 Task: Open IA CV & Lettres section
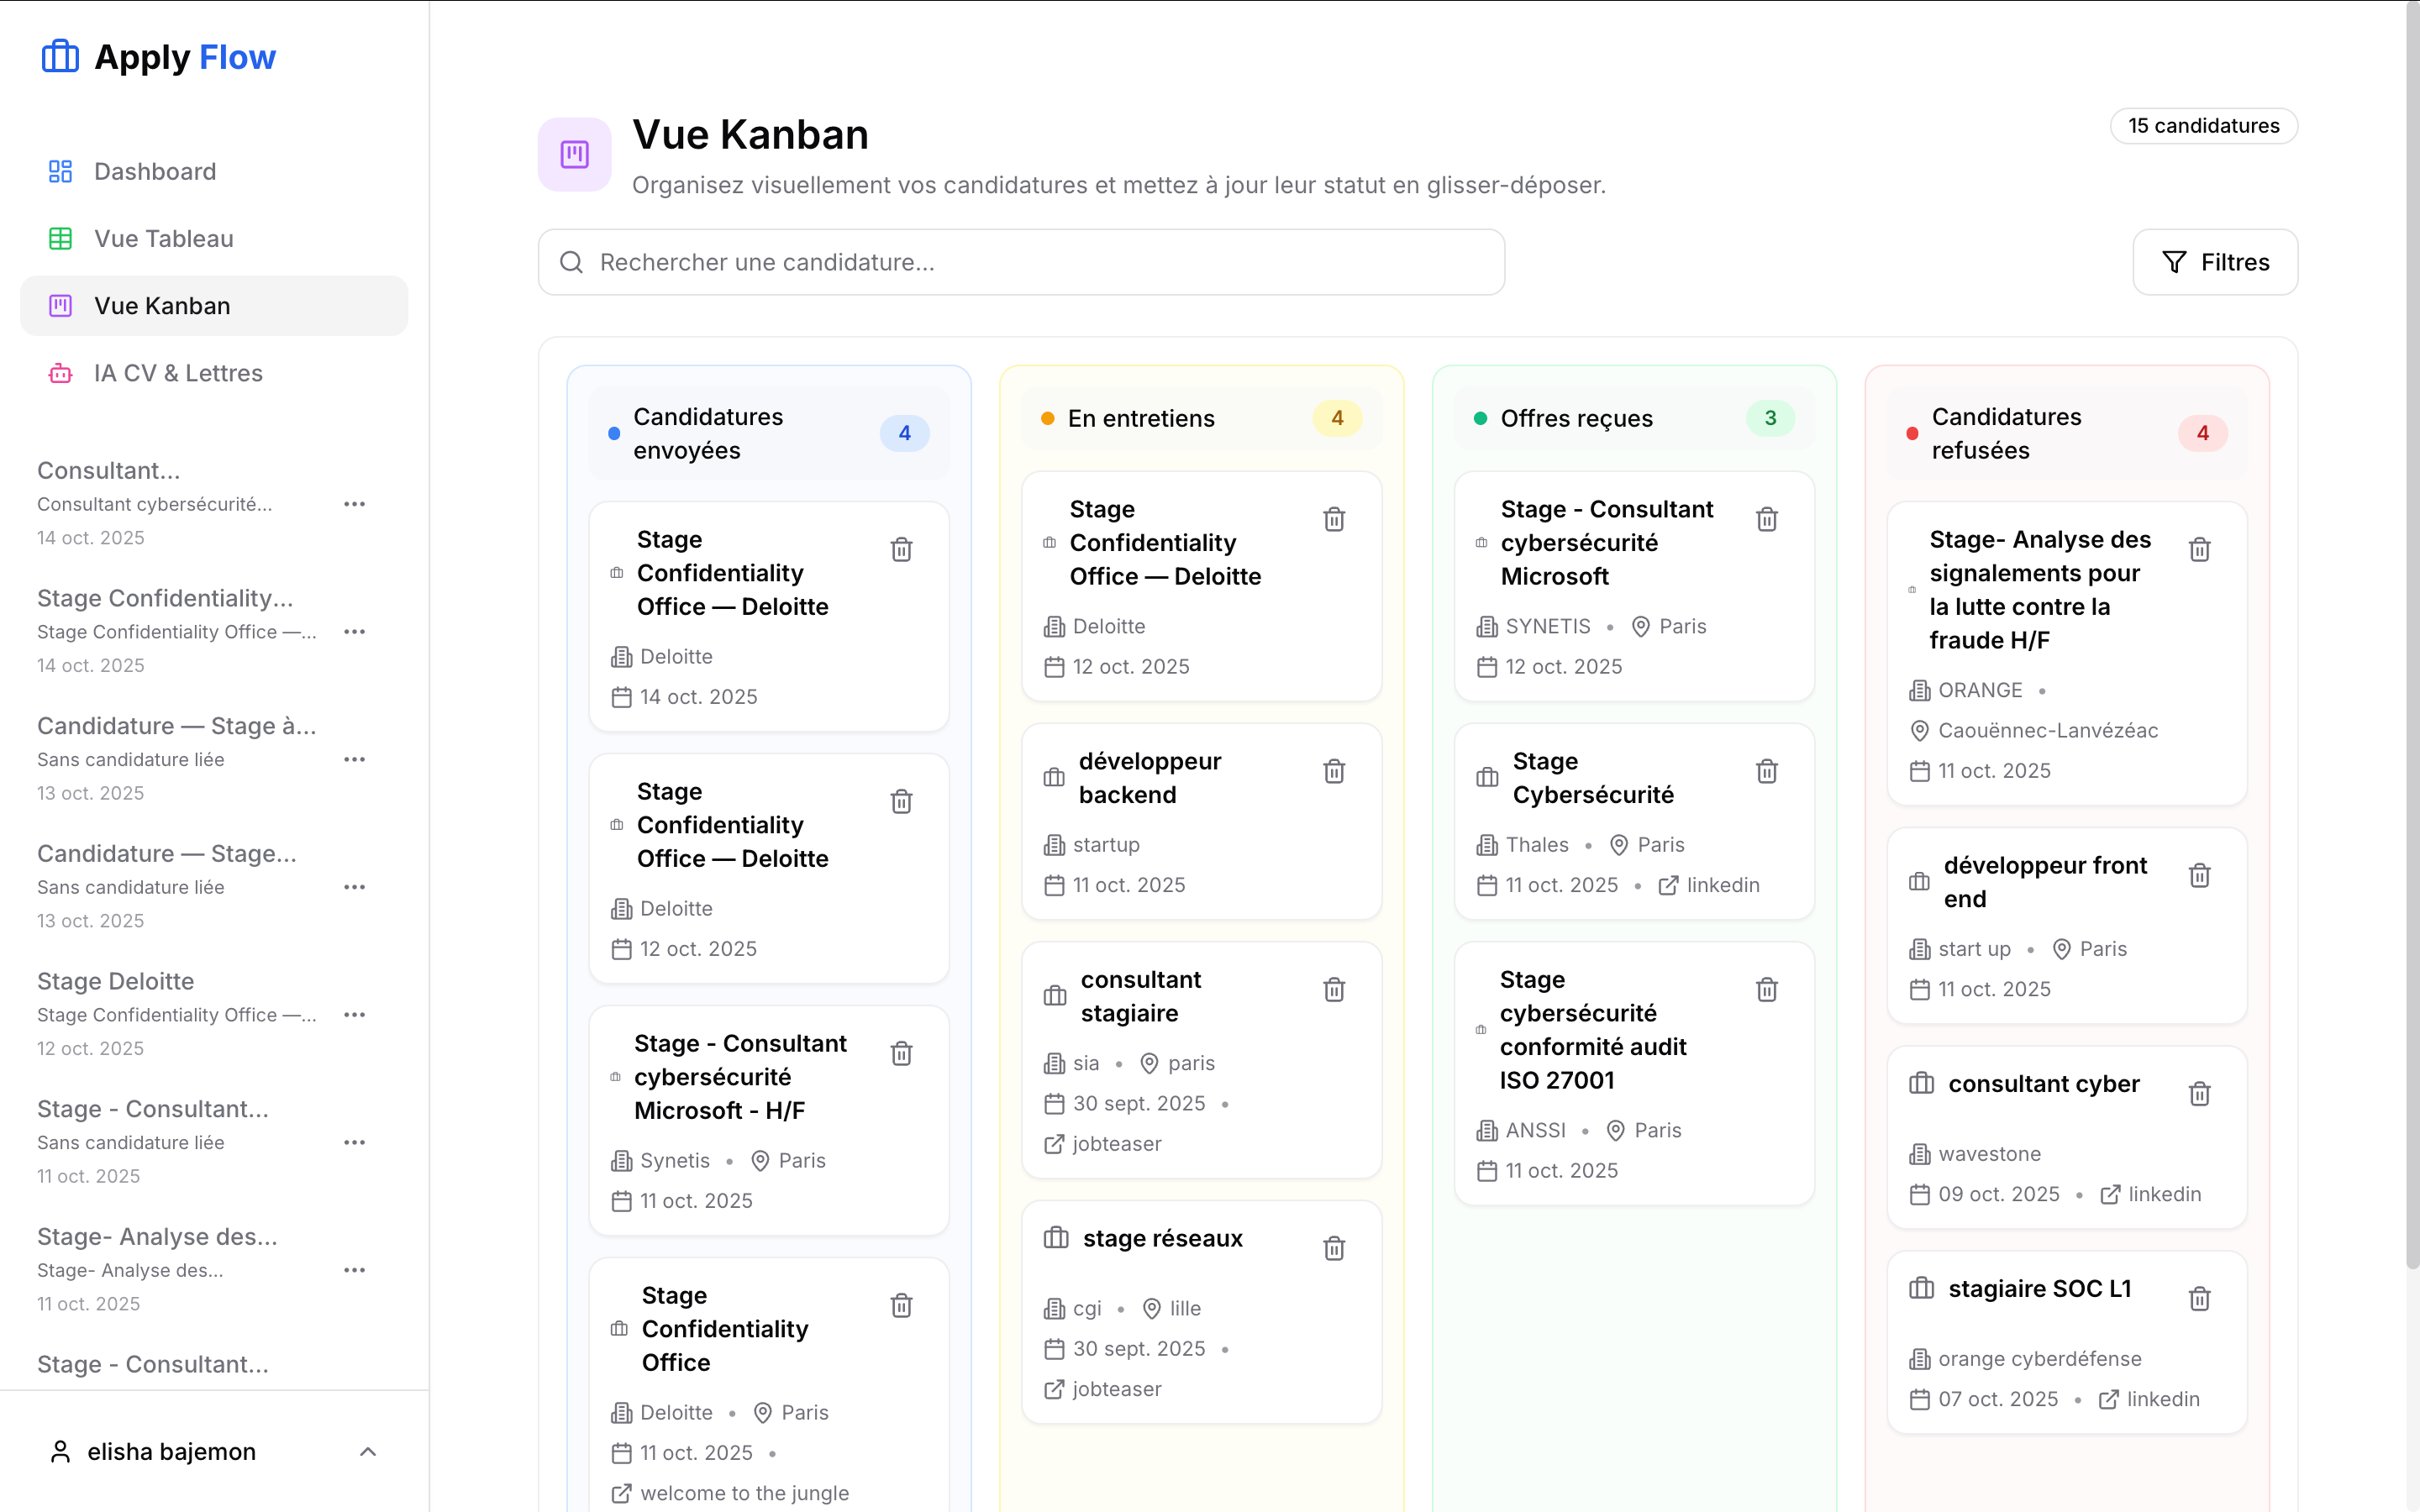pos(178,373)
